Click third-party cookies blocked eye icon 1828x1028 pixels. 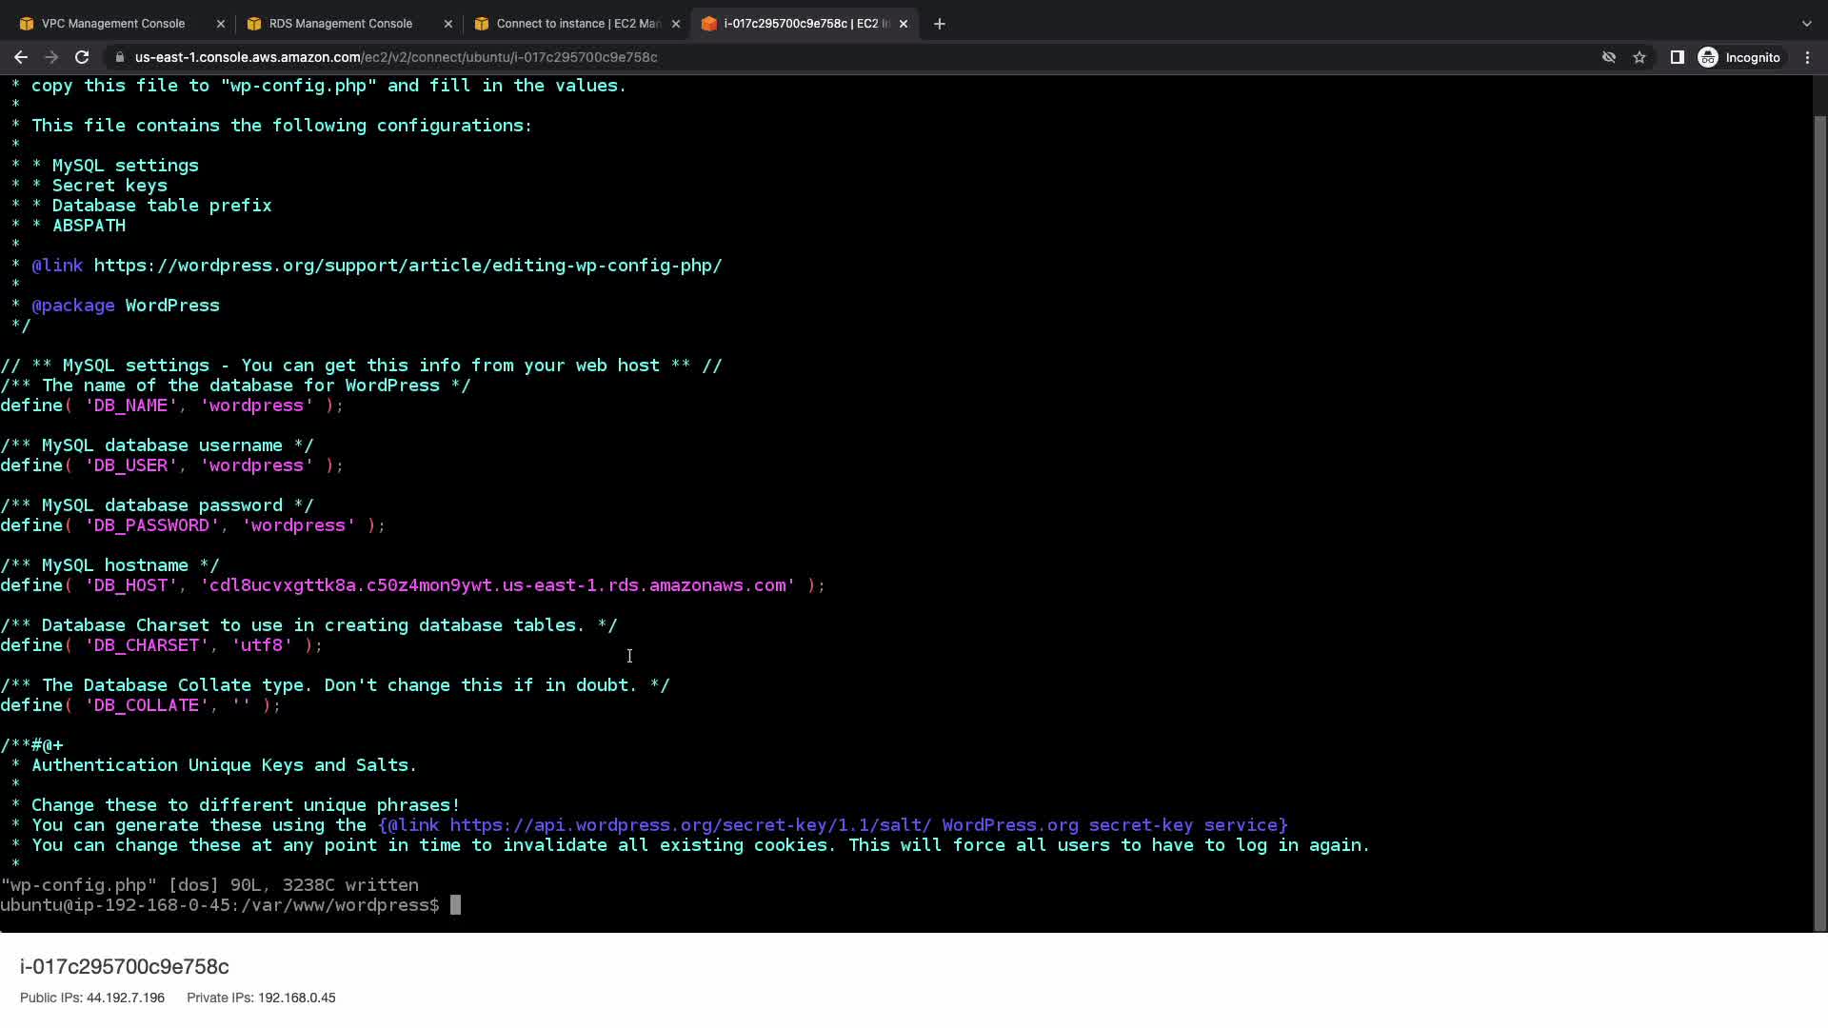(1609, 57)
